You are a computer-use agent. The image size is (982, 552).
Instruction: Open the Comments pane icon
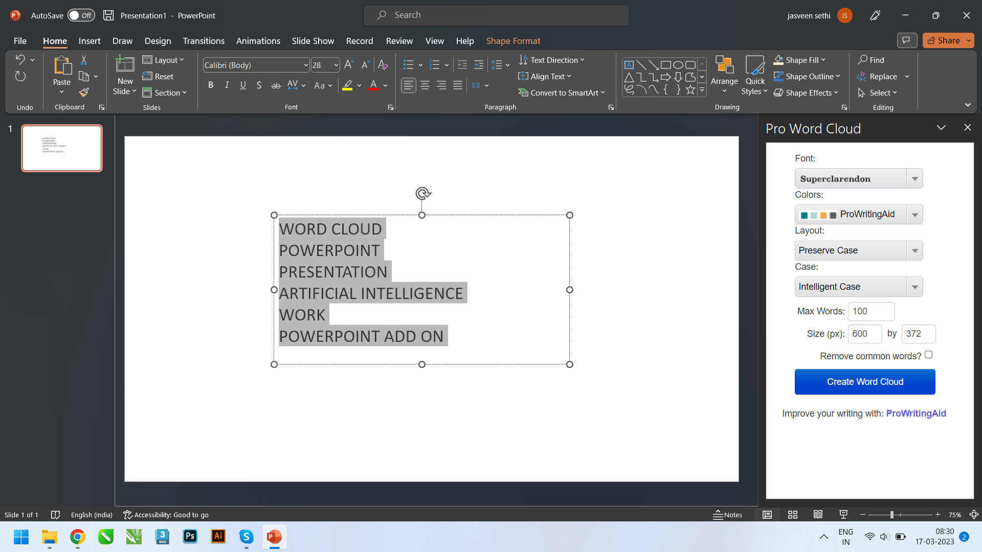[907, 40]
